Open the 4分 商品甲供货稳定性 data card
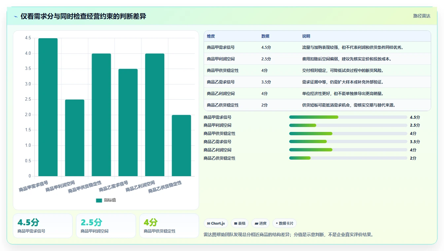The image size is (444, 251). [x=169, y=226]
